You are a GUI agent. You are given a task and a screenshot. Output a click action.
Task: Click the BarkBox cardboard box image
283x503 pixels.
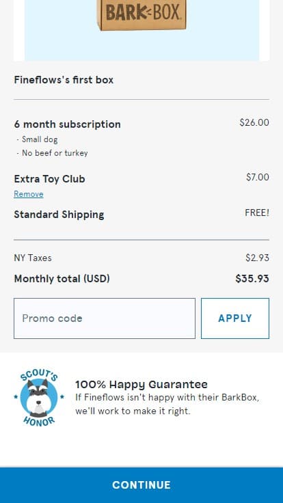[x=141, y=15]
